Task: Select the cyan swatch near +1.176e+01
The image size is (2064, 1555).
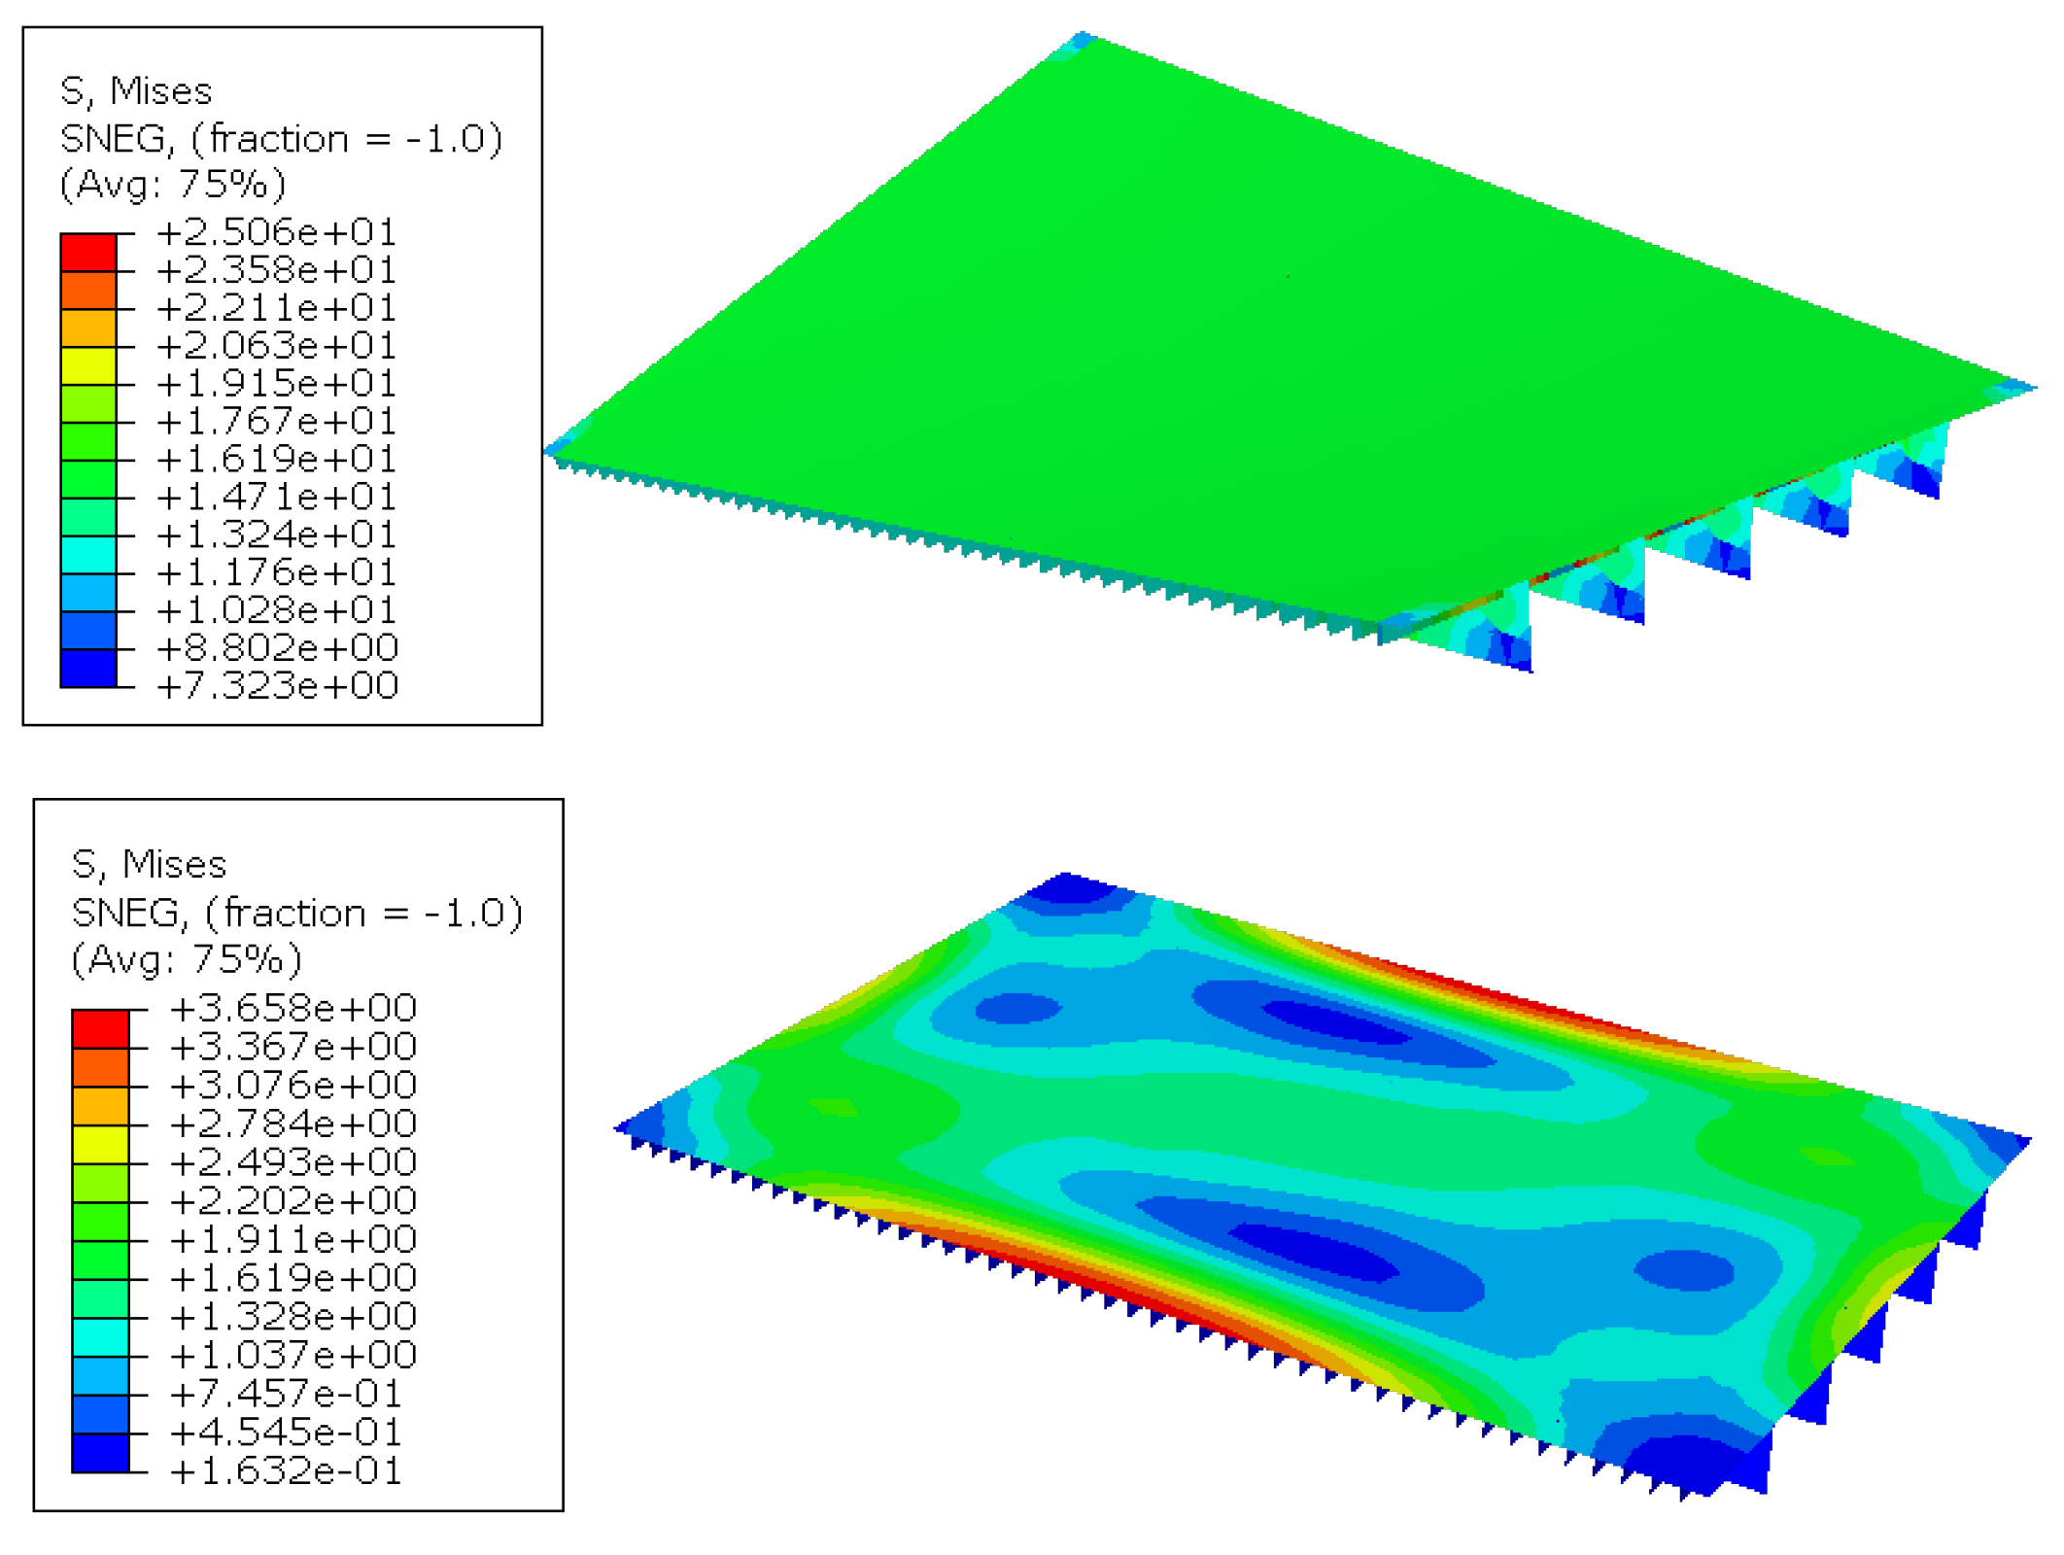Action: click(88, 555)
